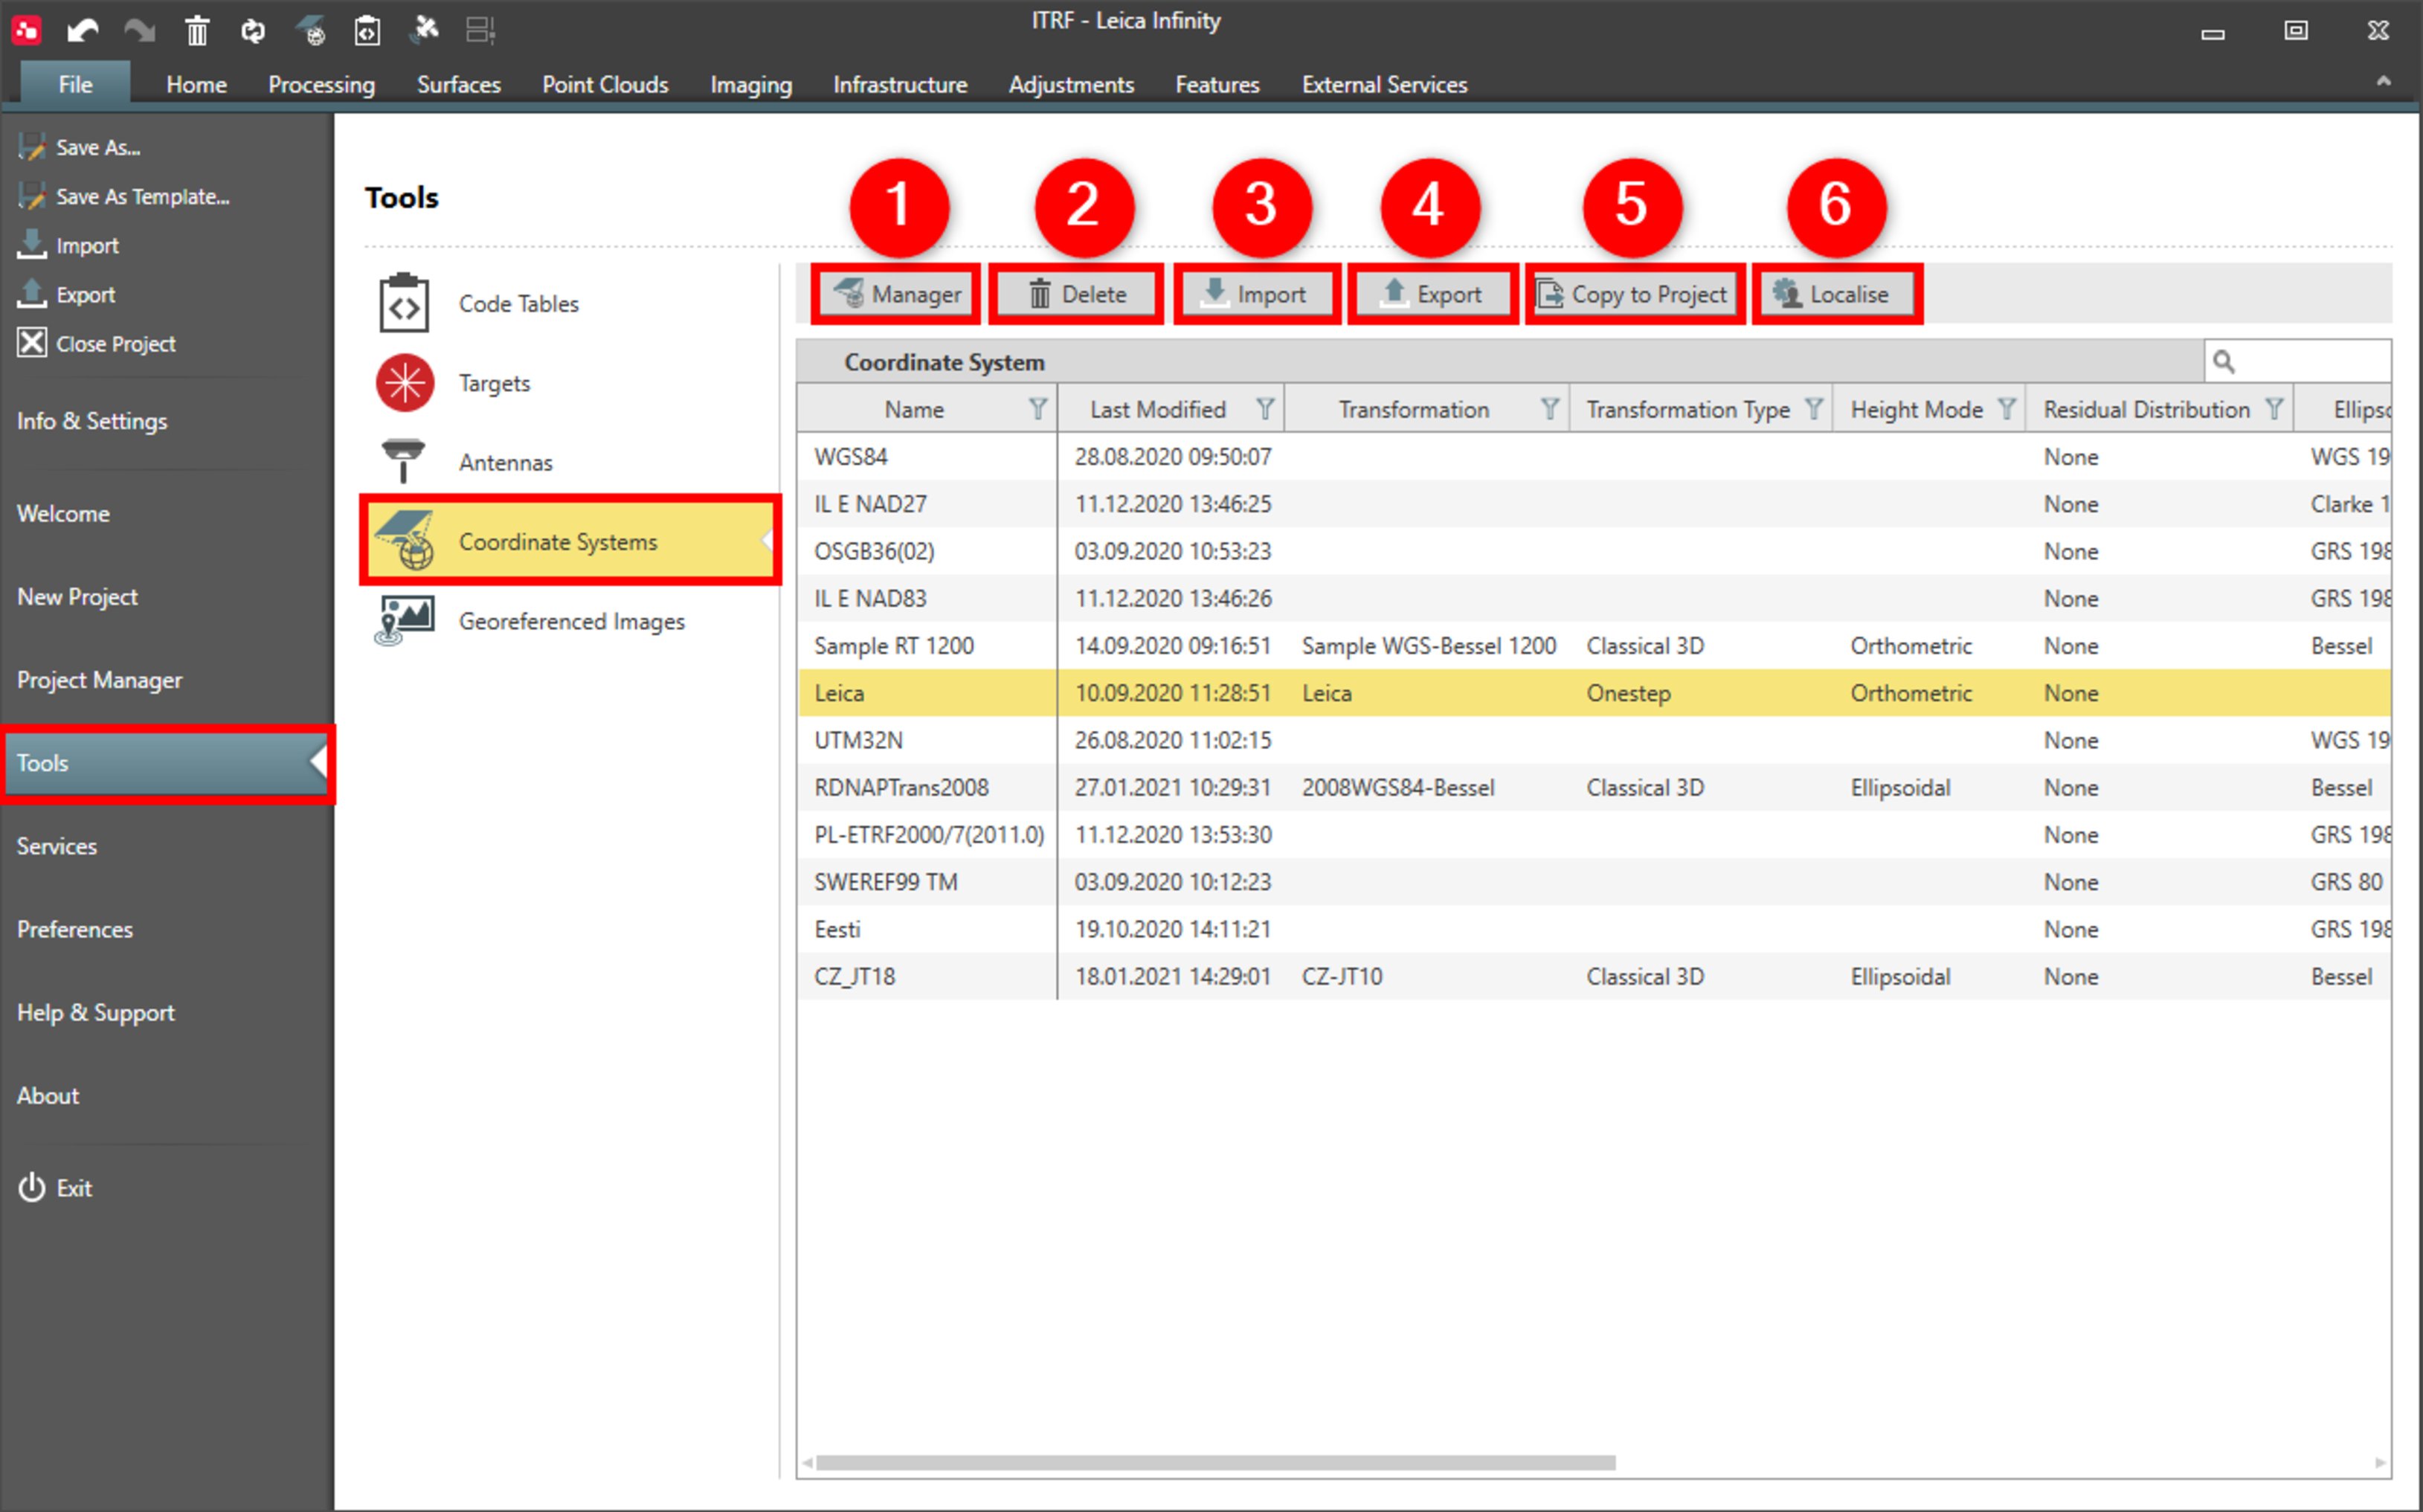This screenshot has width=2423, height=1512.
Task: Click the Redo arrow in title bar
Action: coord(139,31)
